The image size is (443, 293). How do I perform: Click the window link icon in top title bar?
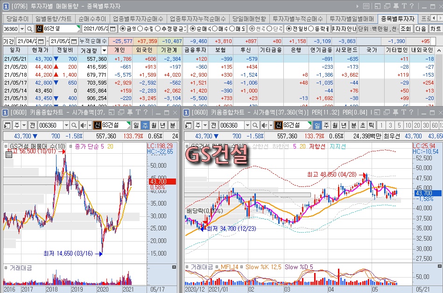point(378,6)
